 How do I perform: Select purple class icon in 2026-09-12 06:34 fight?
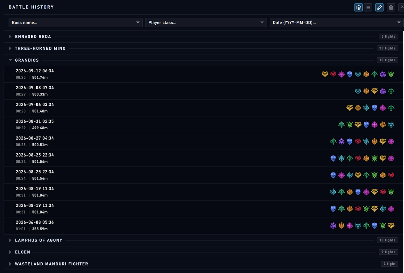tap(383, 74)
